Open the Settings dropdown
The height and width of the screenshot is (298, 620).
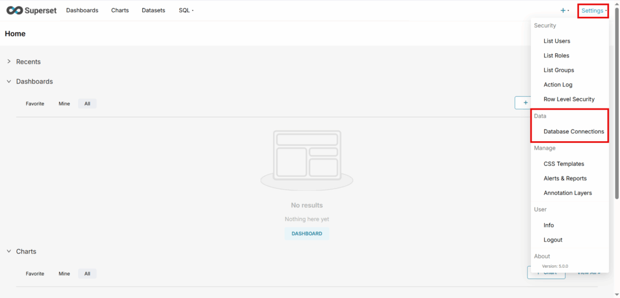[593, 10]
